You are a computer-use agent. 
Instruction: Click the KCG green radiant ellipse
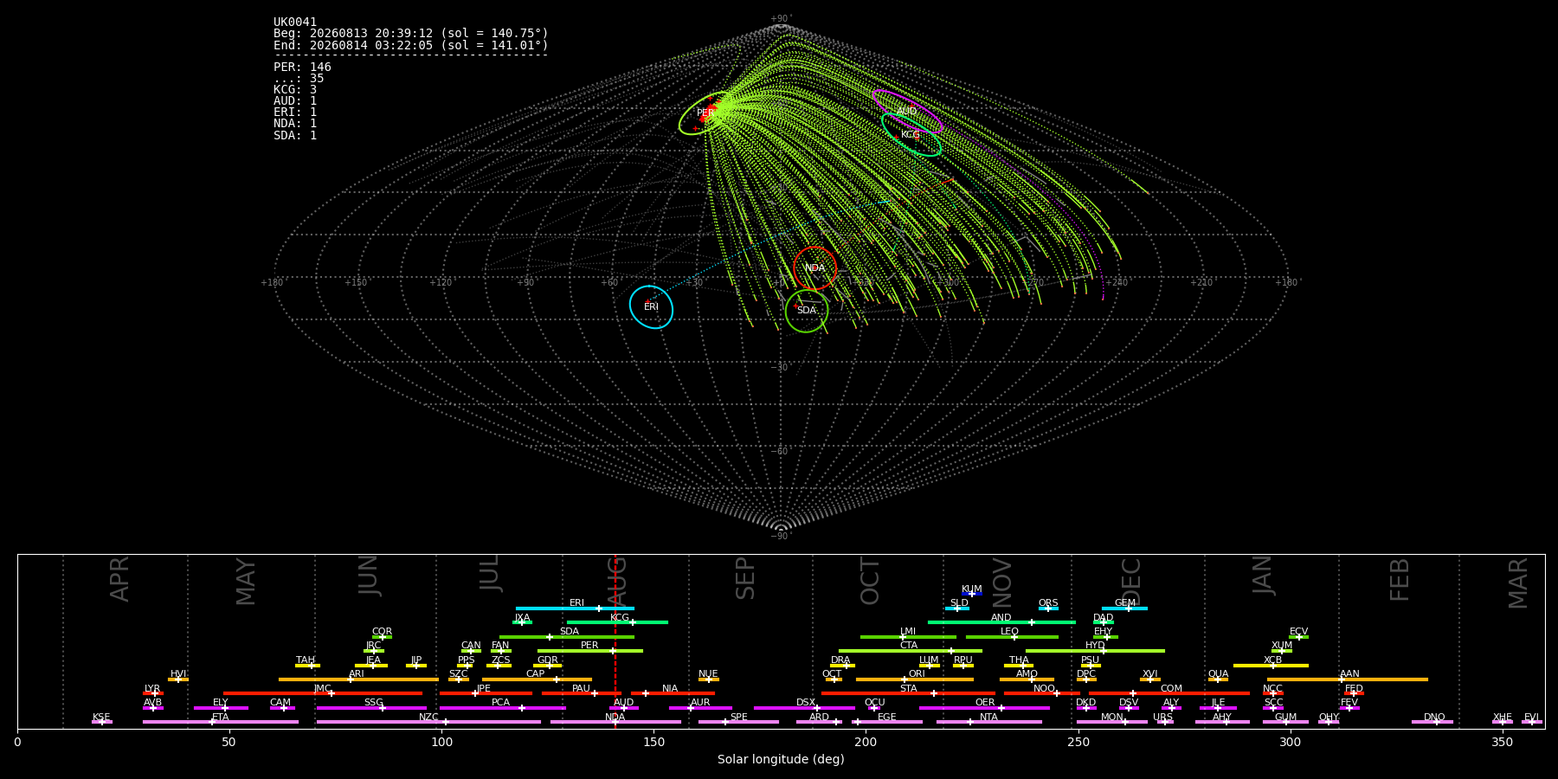911,135
